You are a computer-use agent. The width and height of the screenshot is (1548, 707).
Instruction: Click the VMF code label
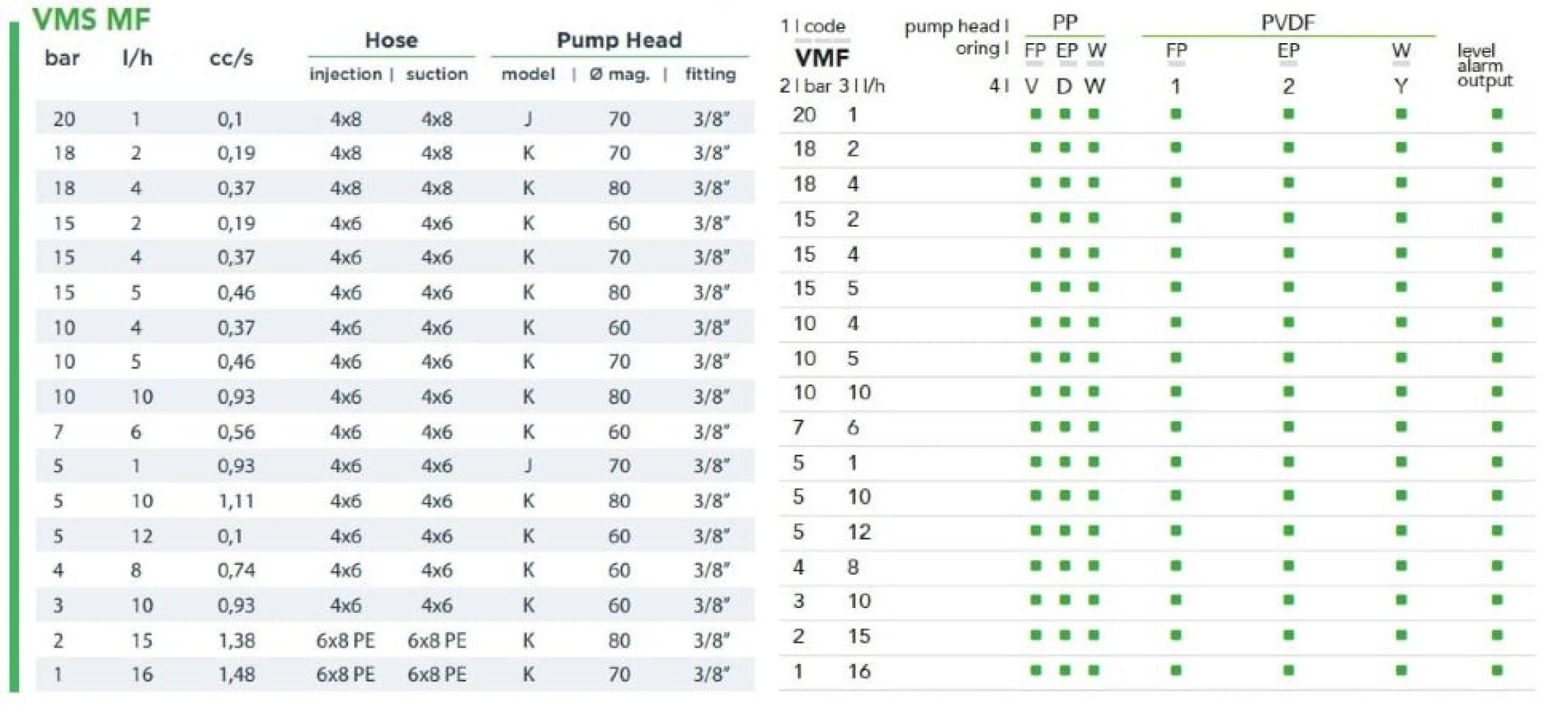pos(822,58)
